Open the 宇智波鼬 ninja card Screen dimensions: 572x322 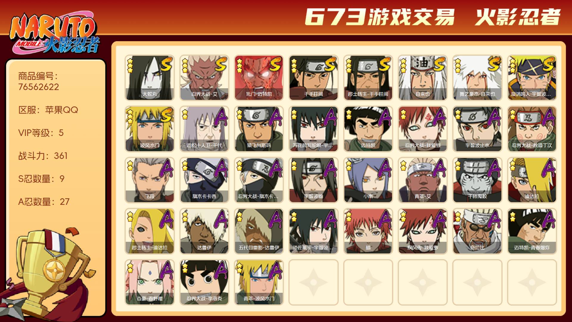click(313, 180)
